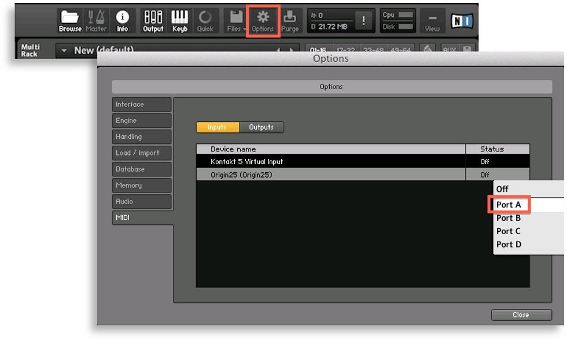
Task: Click the Close button
Action: [x=521, y=315]
